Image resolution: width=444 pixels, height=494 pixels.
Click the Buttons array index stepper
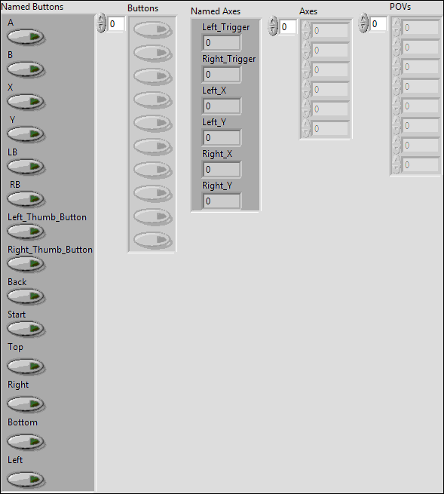point(101,23)
